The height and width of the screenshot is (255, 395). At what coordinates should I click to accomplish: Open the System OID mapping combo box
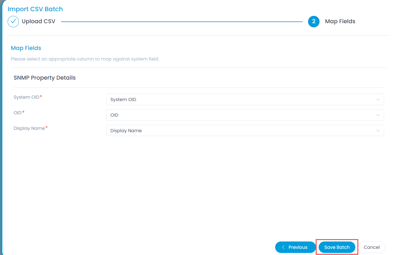pyautogui.click(x=241, y=100)
